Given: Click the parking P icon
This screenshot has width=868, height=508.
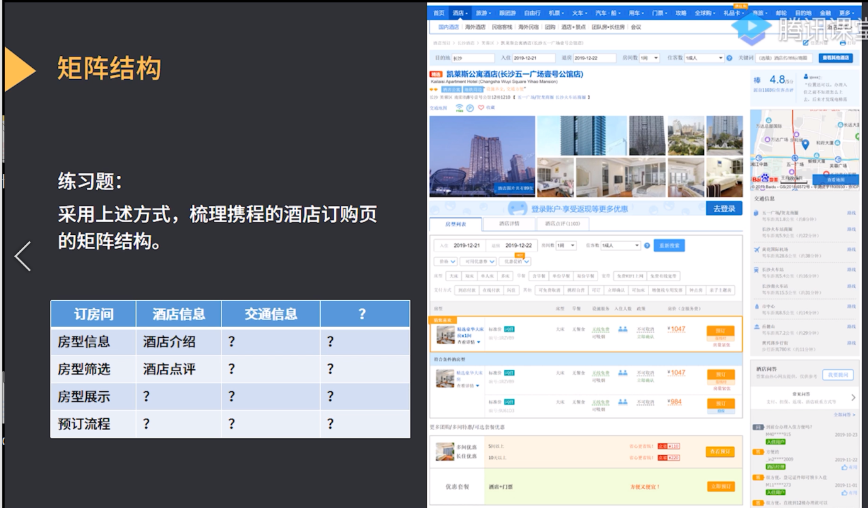Looking at the screenshot, I should coord(470,108).
